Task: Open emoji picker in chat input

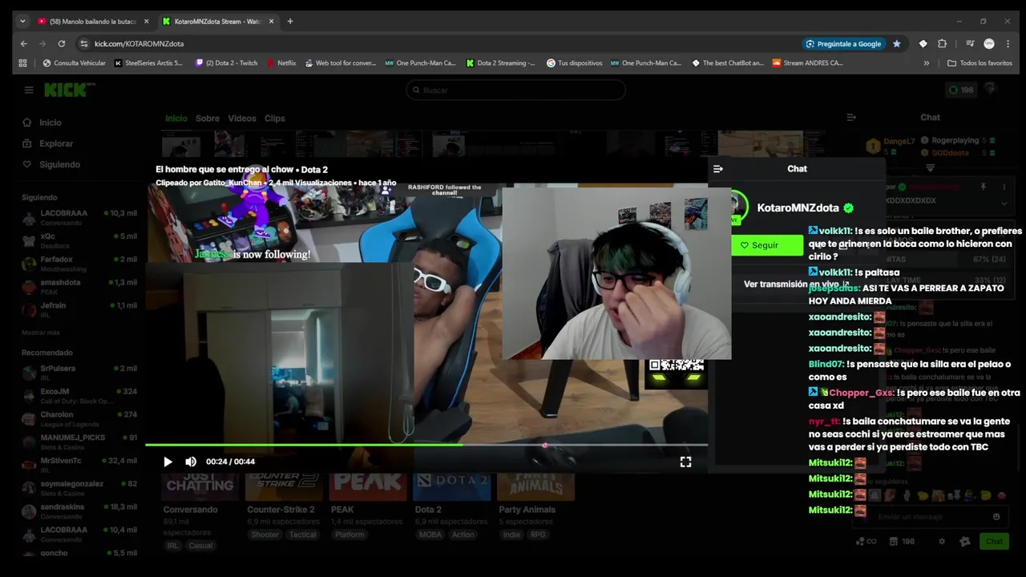Action: pos(996,517)
